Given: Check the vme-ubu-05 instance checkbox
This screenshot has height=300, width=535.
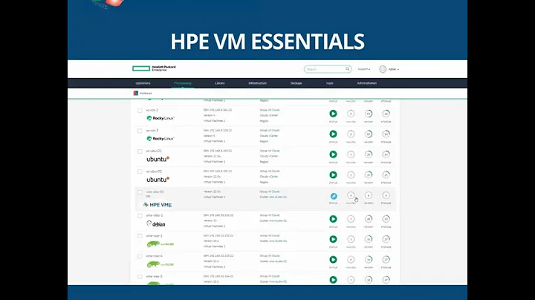Looking at the screenshot, I should (140, 192).
